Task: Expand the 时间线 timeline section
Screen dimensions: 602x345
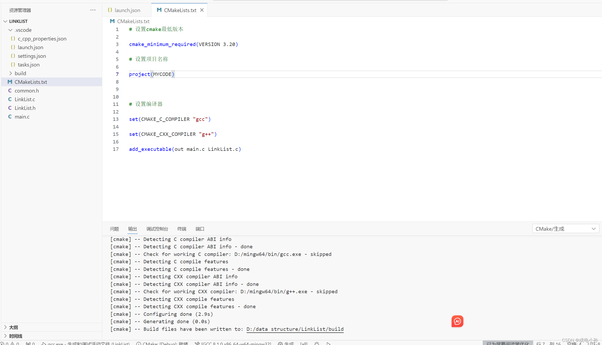Action: click(x=16, y=336)
